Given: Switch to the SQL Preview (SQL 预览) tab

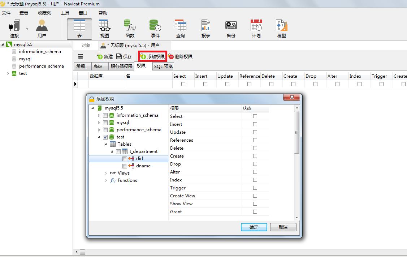Looking at the screenshot, I should [163, 66].
